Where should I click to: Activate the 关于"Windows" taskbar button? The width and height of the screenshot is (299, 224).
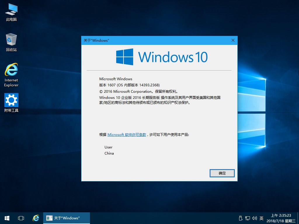coord(67,218)
